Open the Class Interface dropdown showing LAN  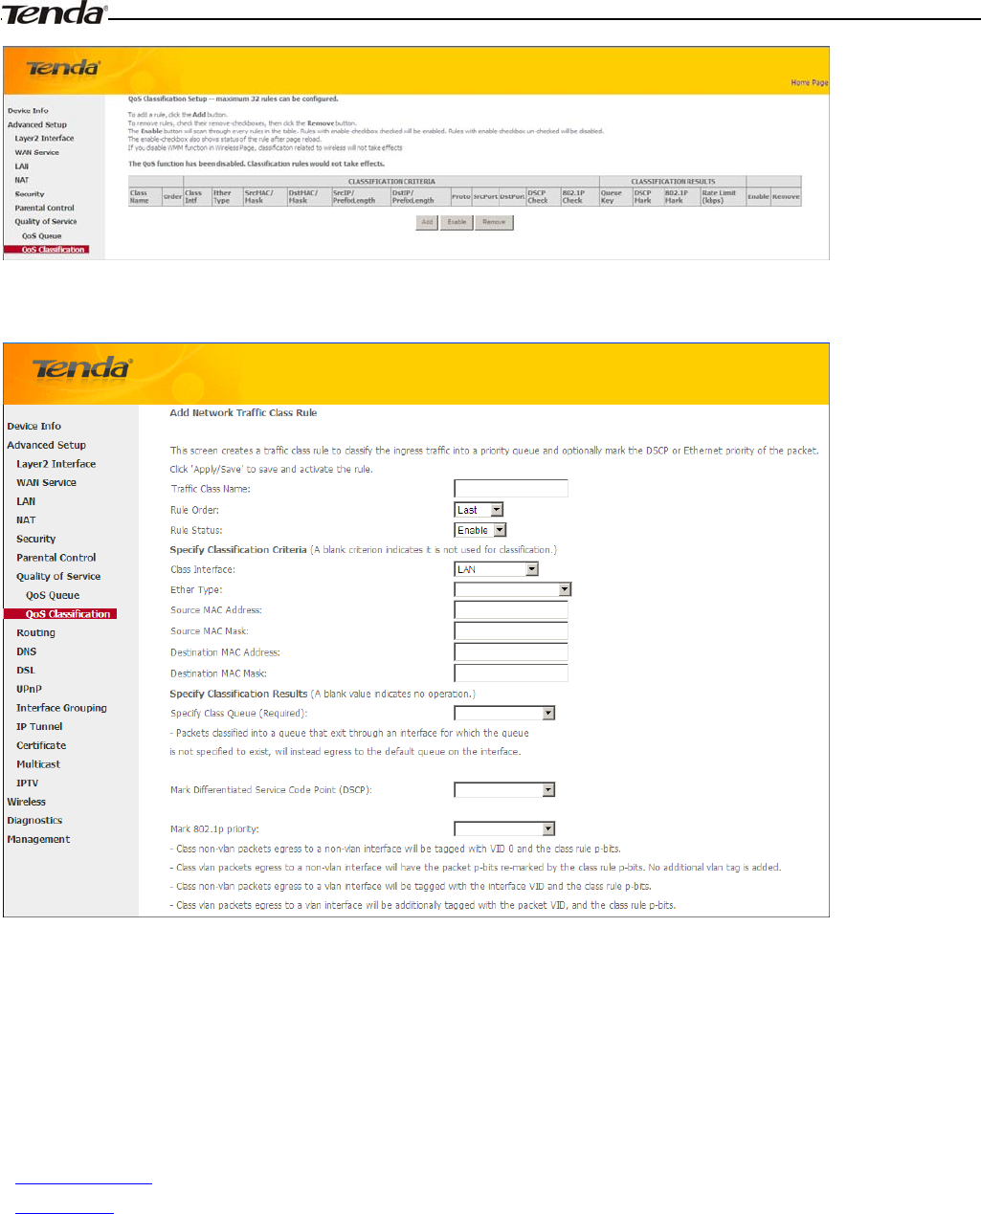tap(497, 569)
